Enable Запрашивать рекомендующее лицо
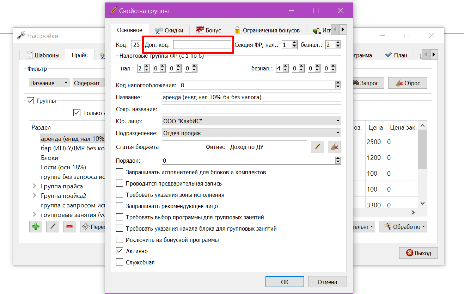 120,206
